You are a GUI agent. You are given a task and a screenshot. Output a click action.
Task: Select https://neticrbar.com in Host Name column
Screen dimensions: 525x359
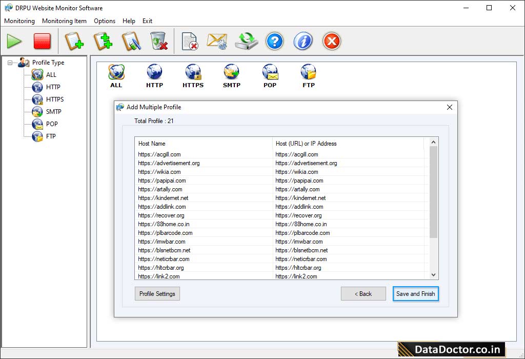point(164,259)
